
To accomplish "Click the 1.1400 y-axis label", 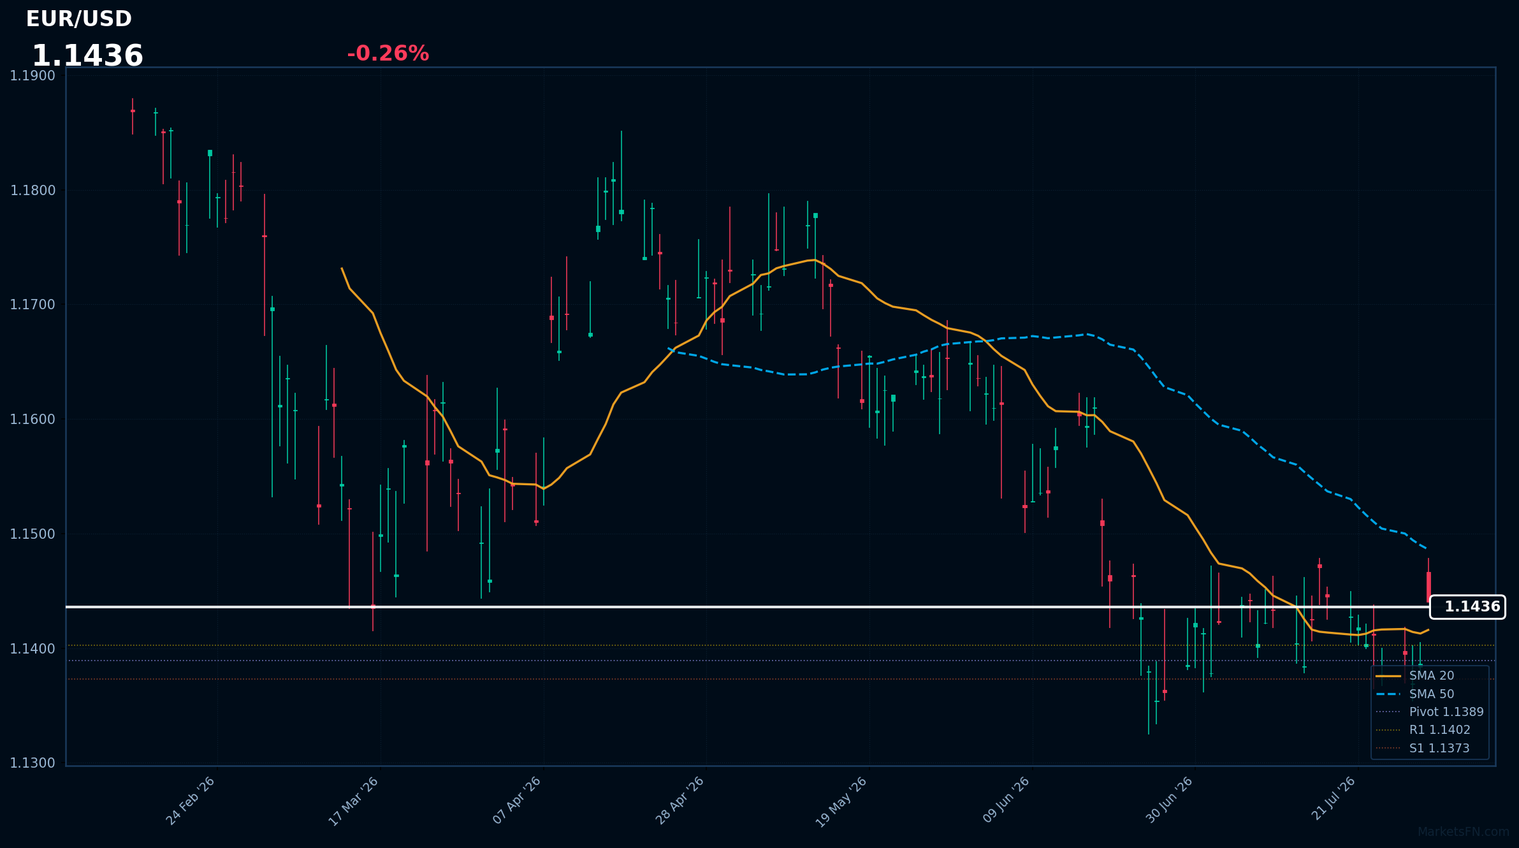I will [x=33, y=649].
